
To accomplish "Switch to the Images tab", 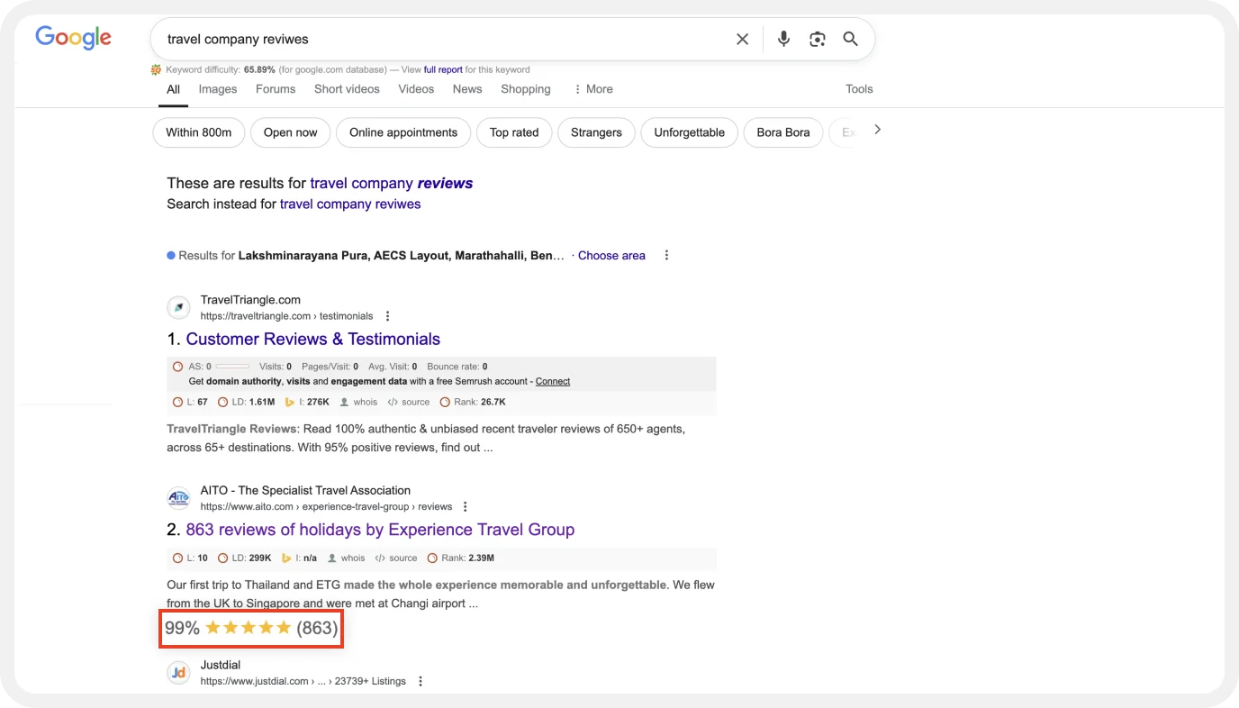I will (217, 89).
